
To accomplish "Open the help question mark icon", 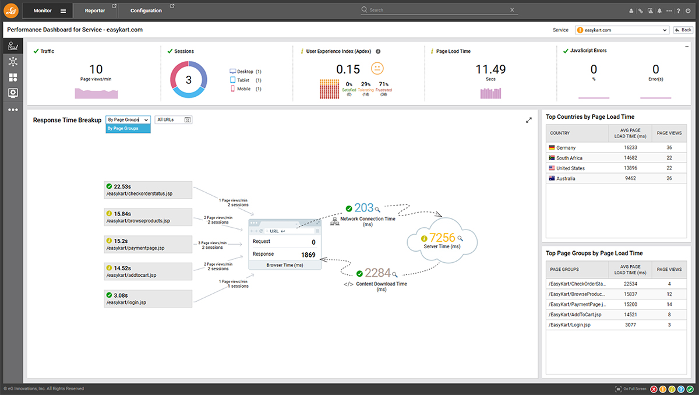I will pos(679,10).
